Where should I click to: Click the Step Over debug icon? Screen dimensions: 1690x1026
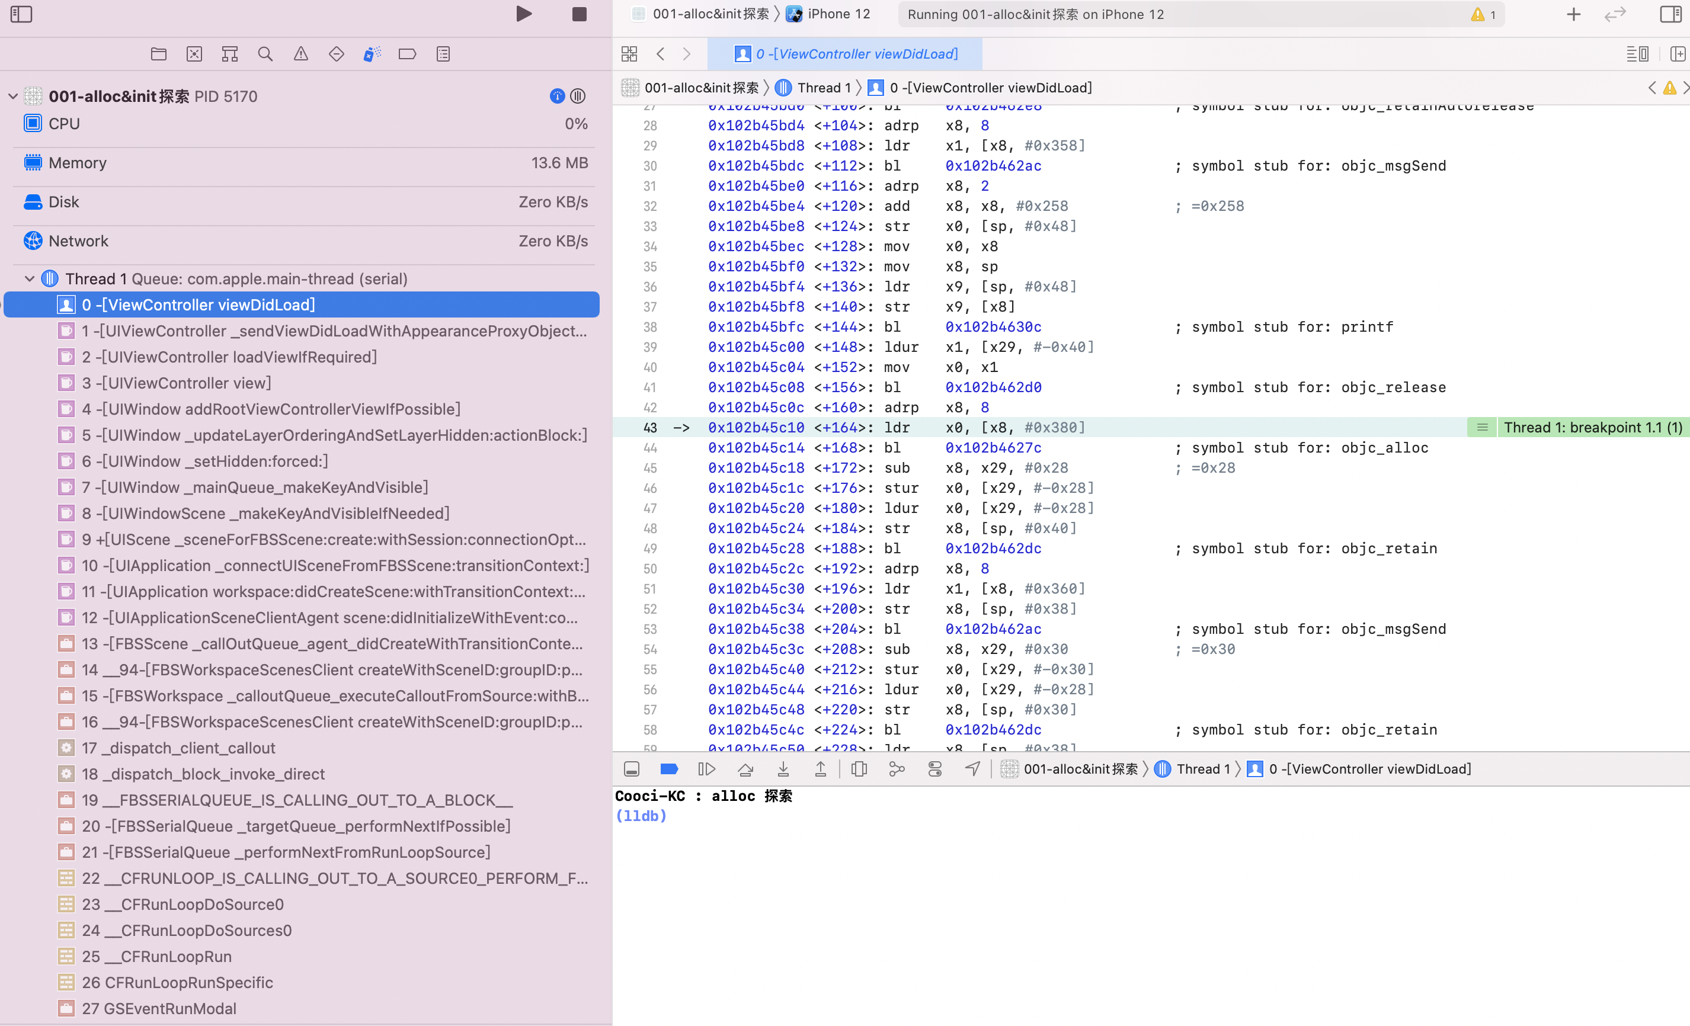pos(745,769)
